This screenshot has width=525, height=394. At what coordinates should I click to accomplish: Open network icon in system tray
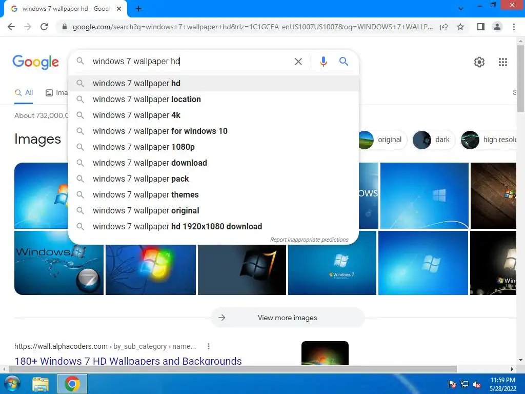465,384
